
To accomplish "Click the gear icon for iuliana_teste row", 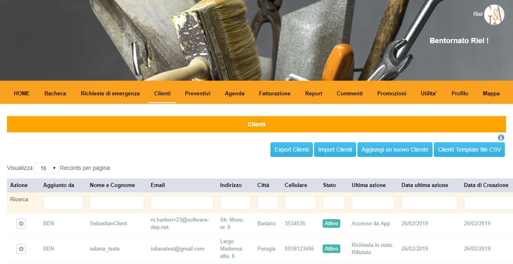I will pyautogui.click(x=21, y=249).
